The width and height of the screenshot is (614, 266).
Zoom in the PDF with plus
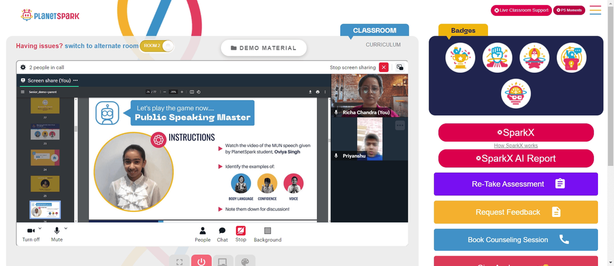[182, 92]
